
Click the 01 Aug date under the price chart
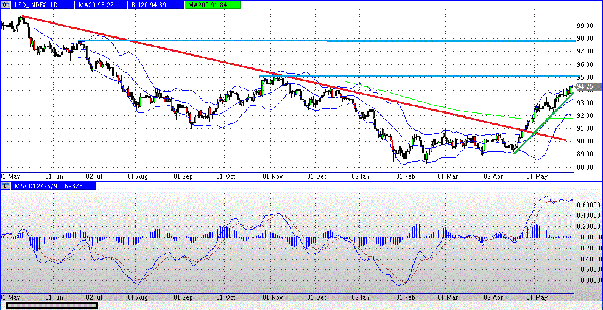(138, 176)
